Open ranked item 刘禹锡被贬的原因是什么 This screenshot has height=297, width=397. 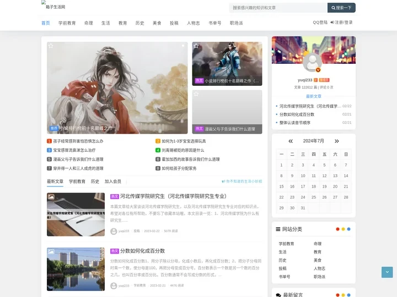click(x=183, y=150)
